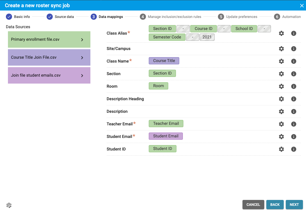Click the bottom-left settings cog icon
This screenshot has height=212, width=306.
click(9, 205)
